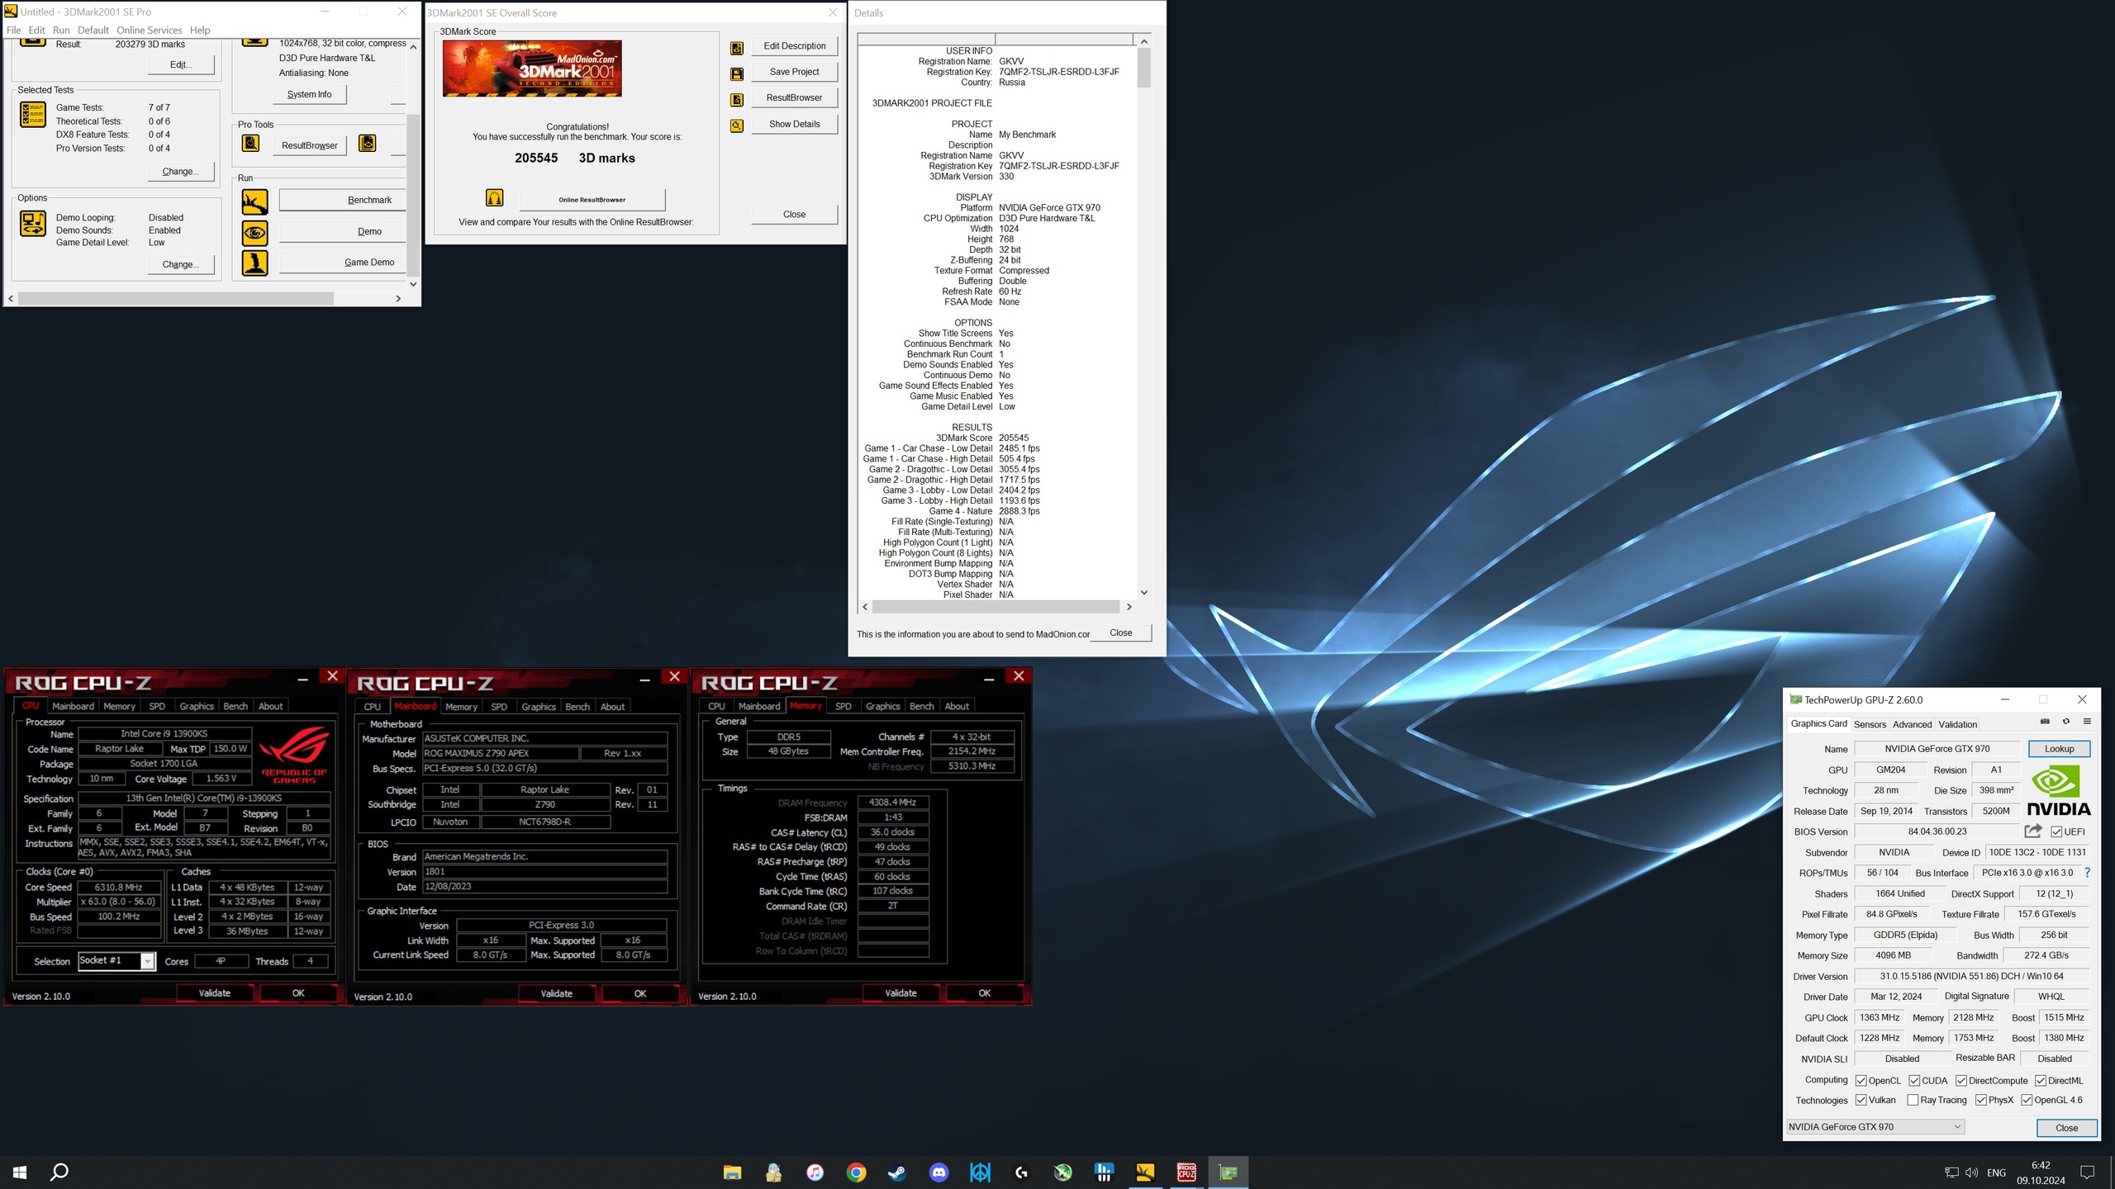Click taskbar clock showing 6:42
The image size is (2115, 1189).
click(x=2040, y=1172)
